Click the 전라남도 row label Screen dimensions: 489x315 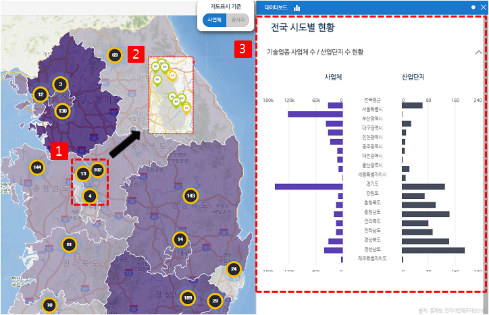tap(372, 231)
